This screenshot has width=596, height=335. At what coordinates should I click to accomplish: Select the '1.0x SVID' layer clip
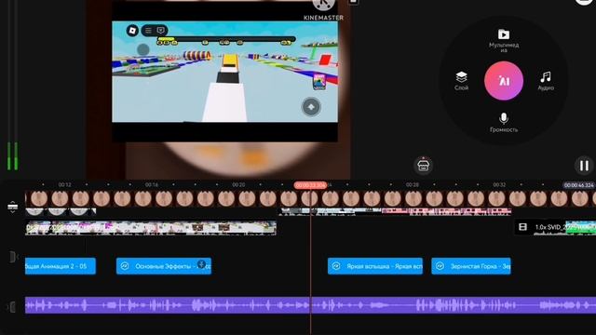(555, 227)
